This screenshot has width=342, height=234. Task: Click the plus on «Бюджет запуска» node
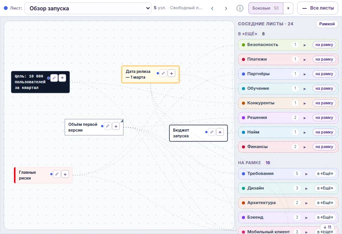[220, 132]
